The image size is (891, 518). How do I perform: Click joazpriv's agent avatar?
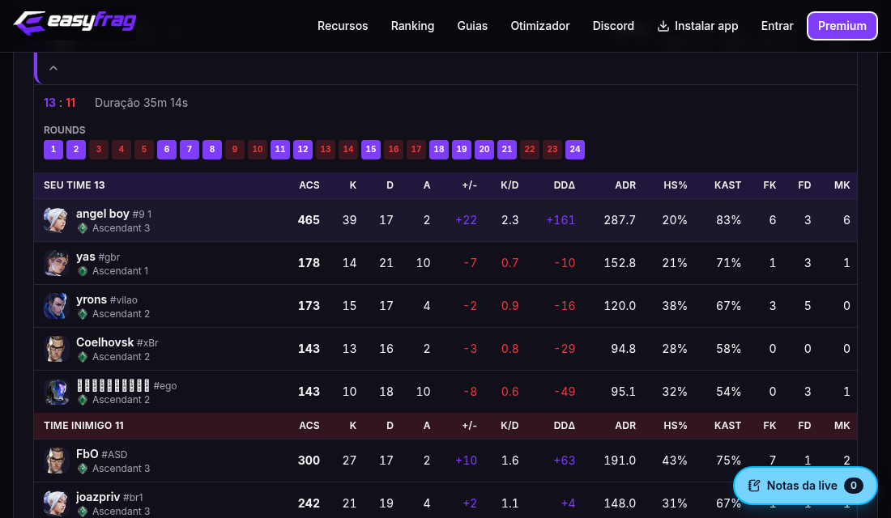point(56,503)
